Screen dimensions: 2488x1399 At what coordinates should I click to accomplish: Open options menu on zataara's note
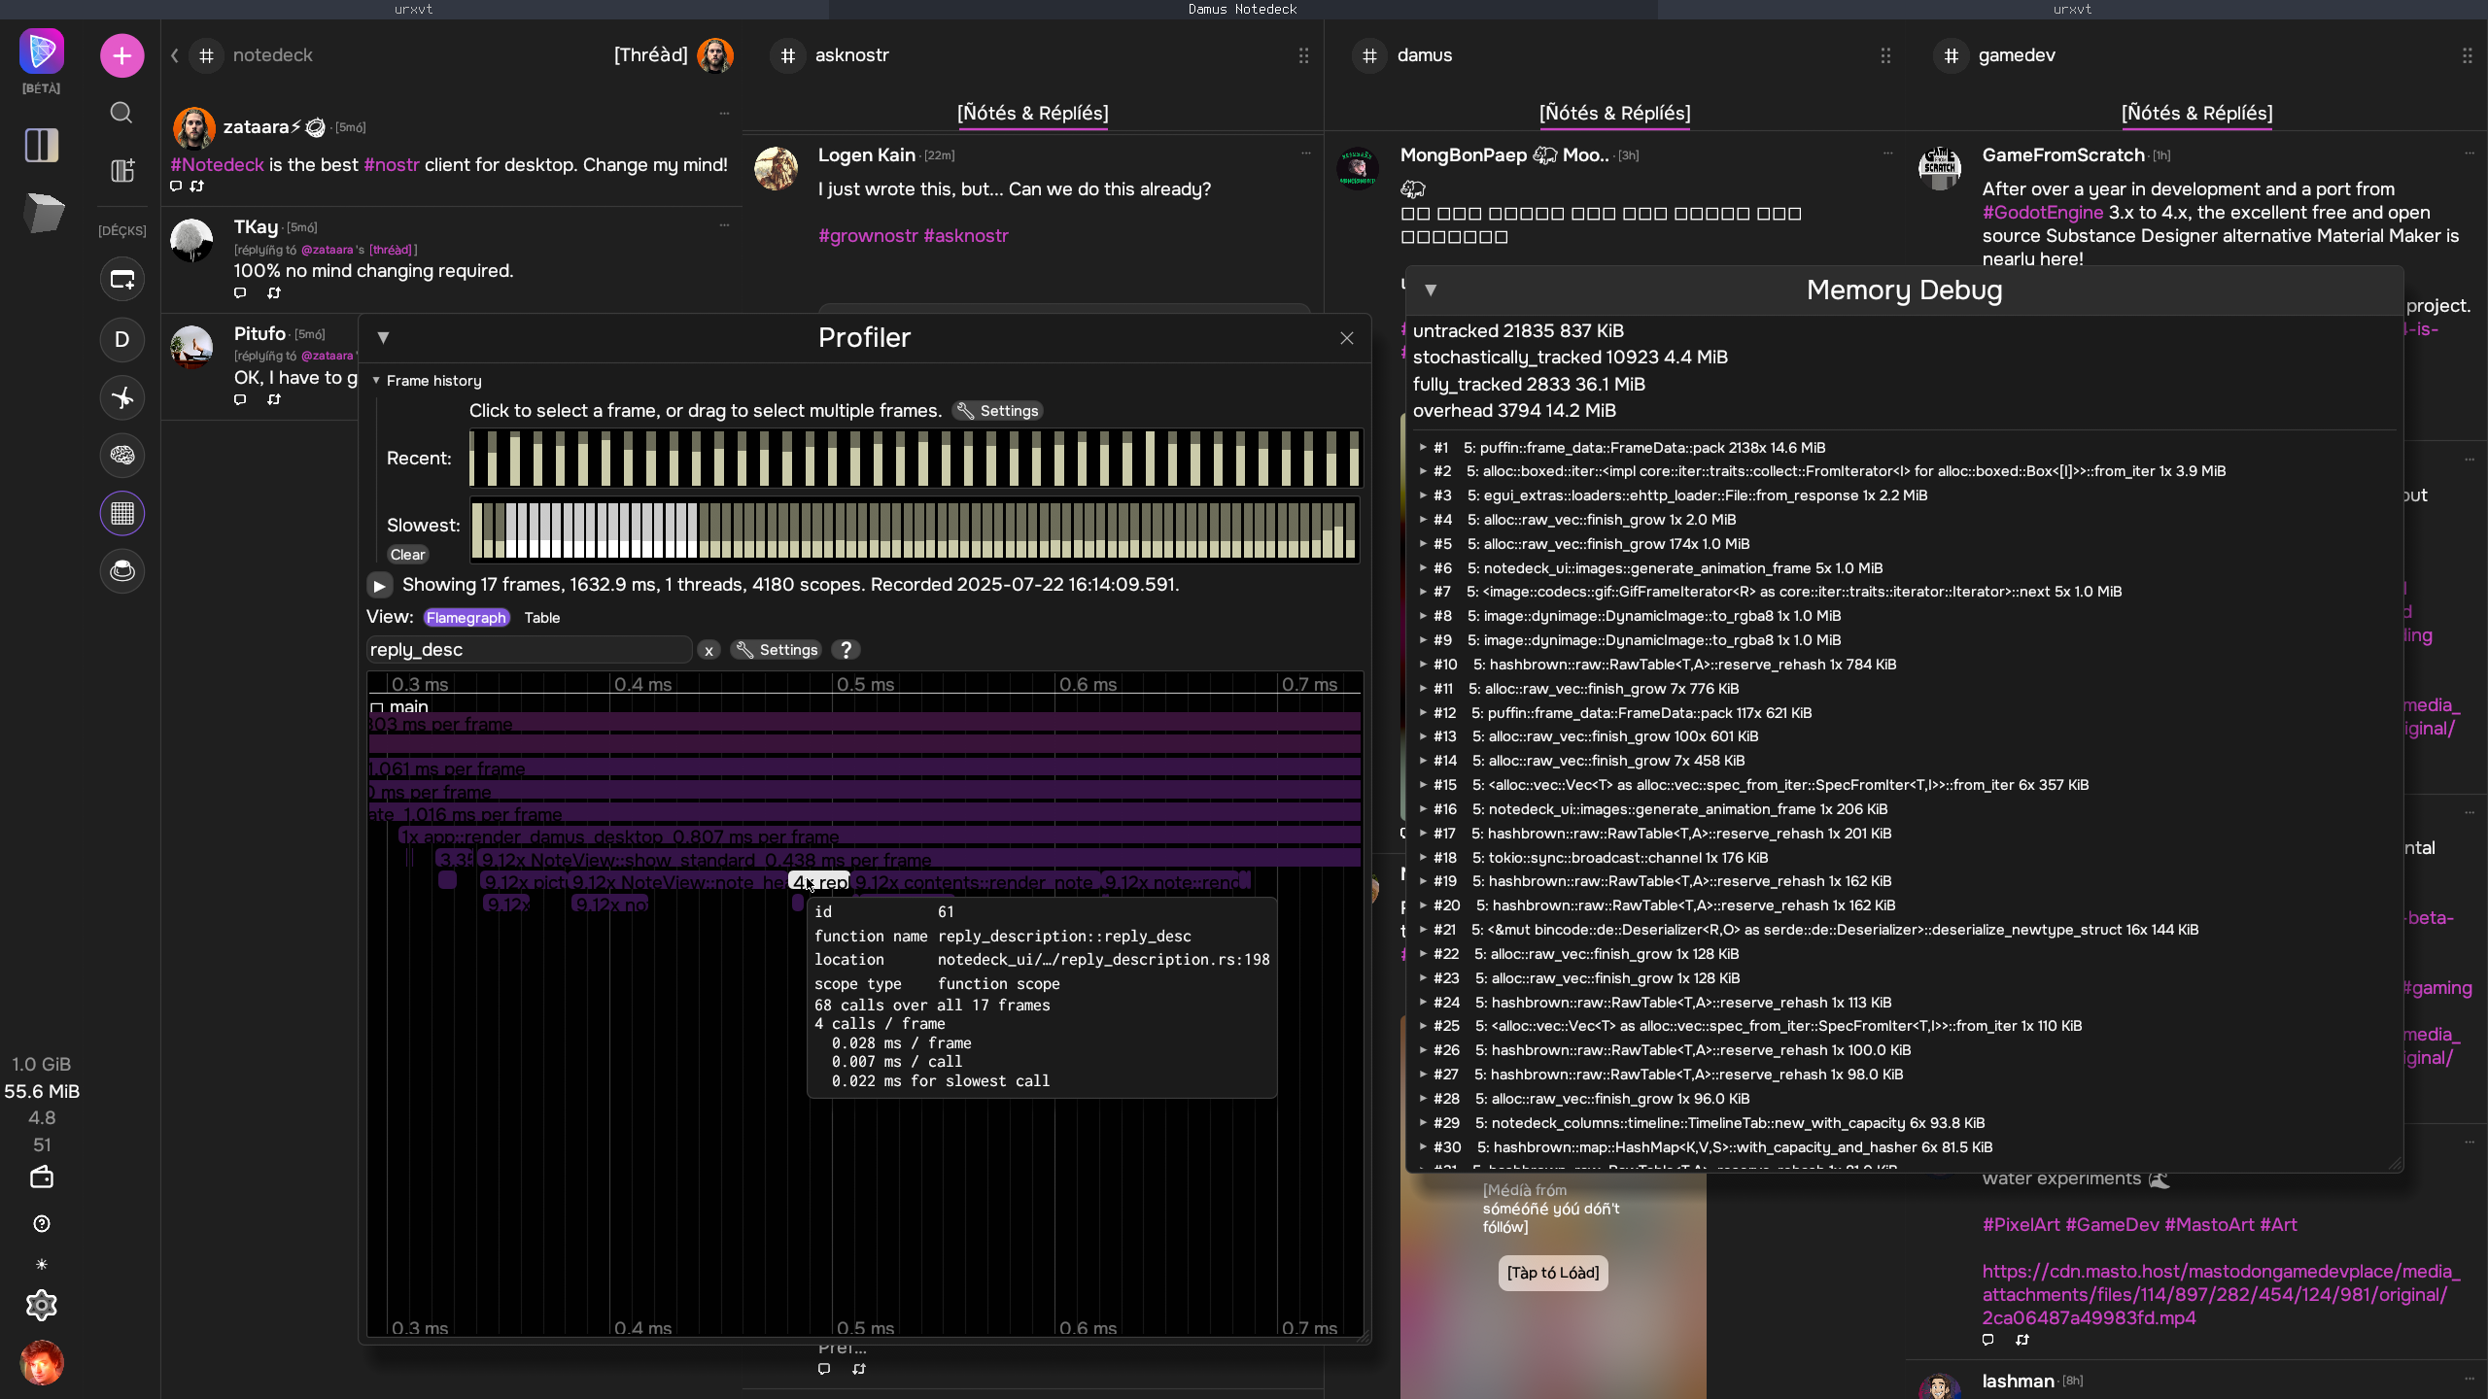click(724, 114)
